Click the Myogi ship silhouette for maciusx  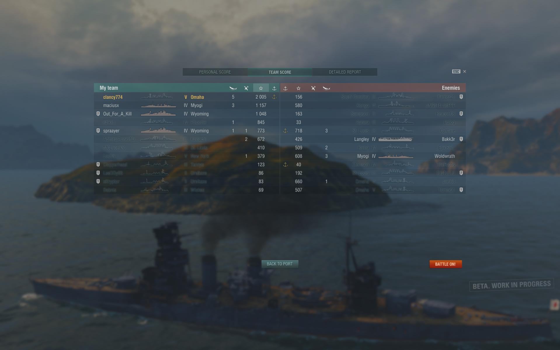(x=158, y=105)
